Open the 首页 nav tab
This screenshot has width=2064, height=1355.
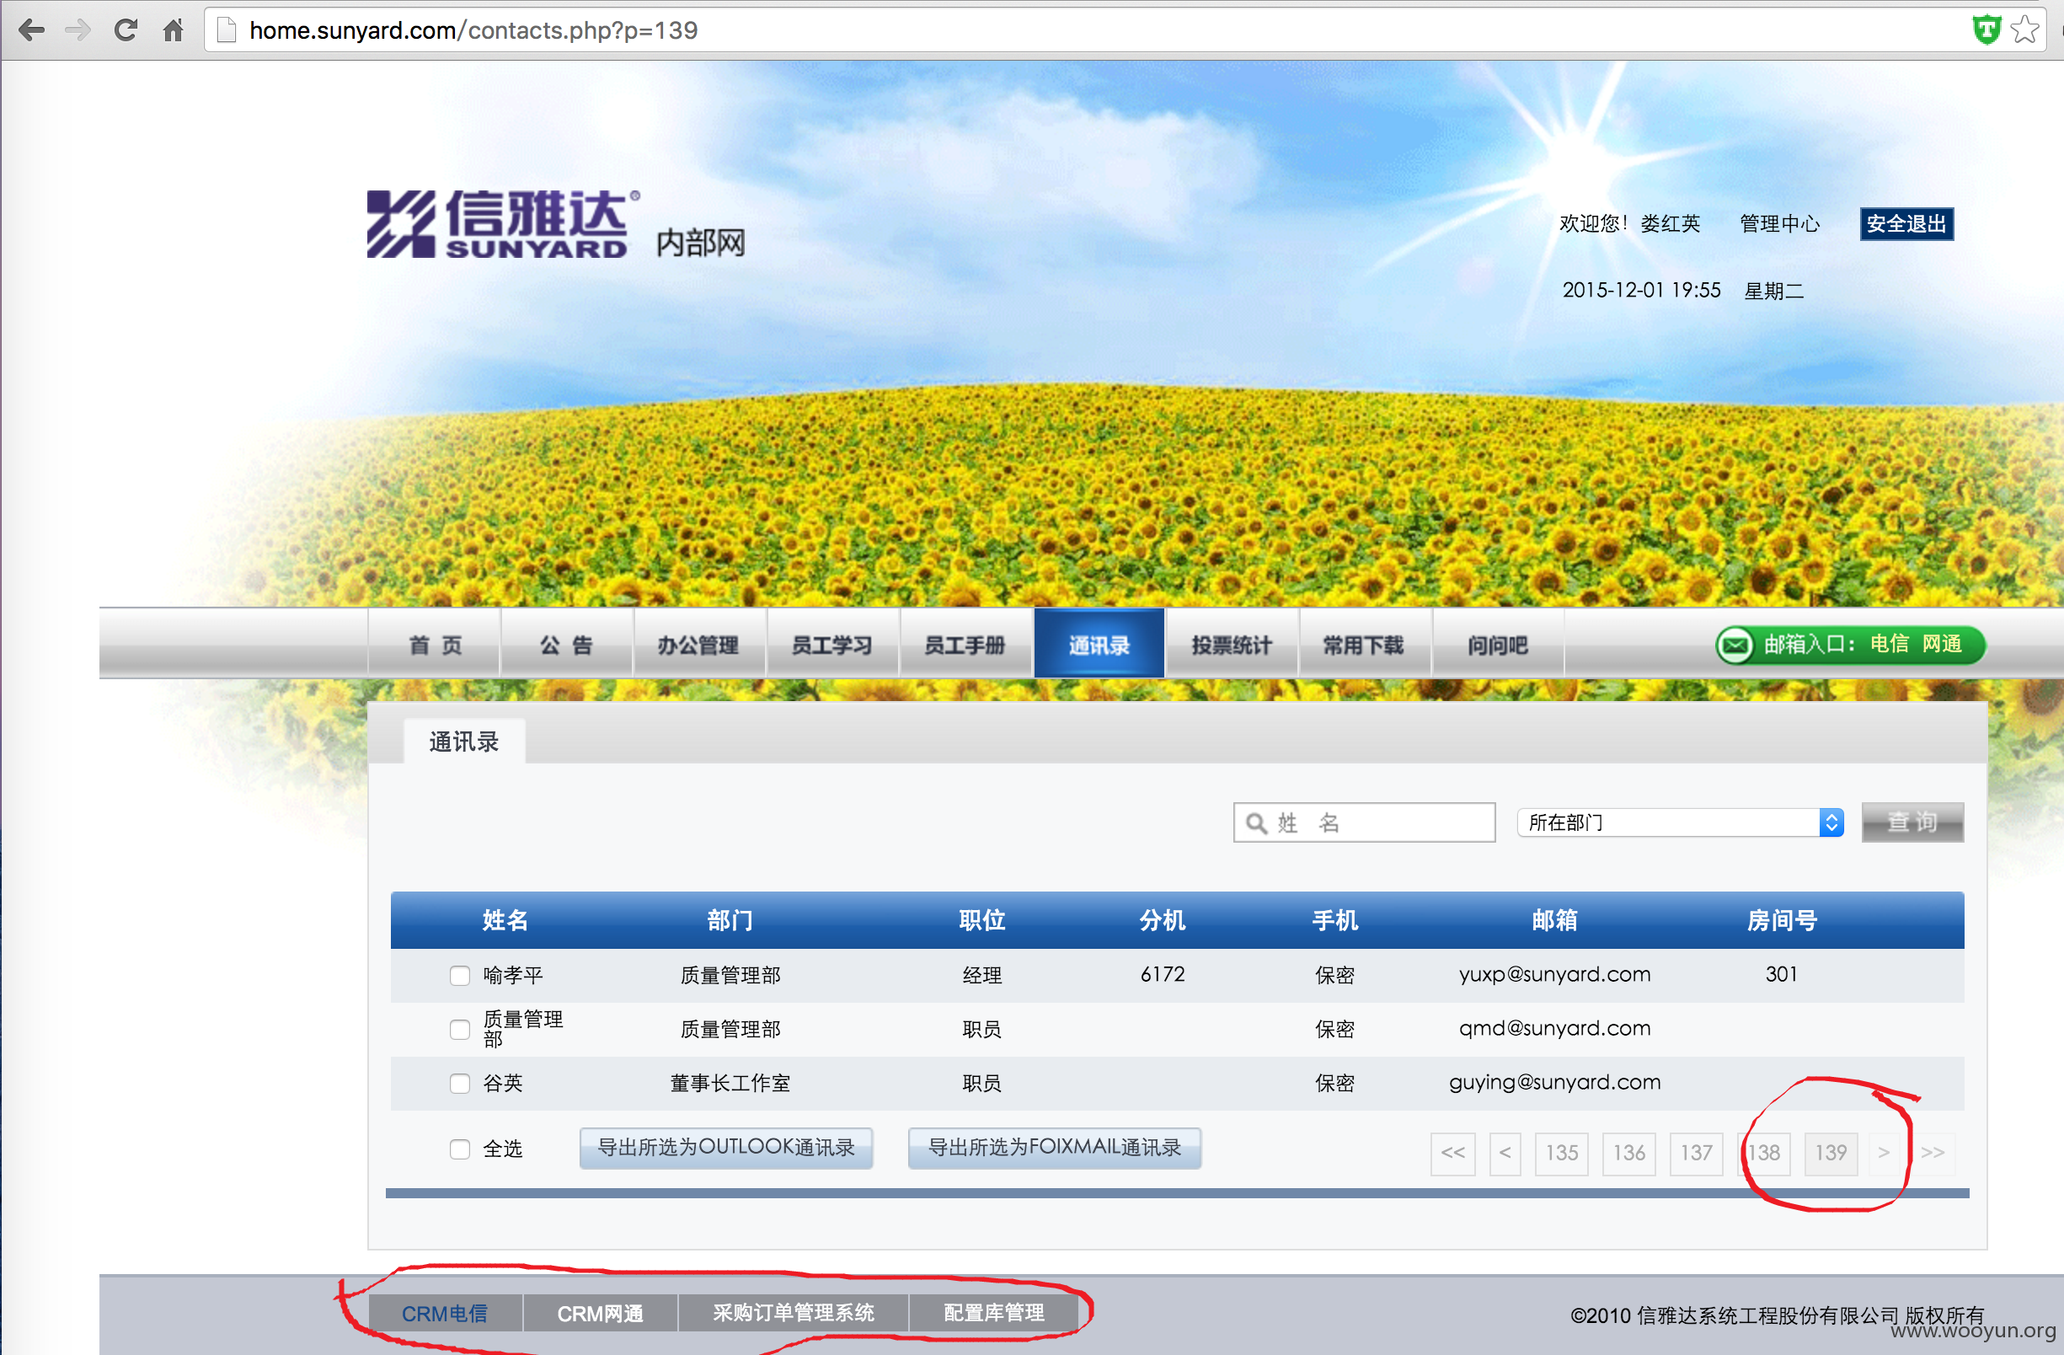click(435, 645)
